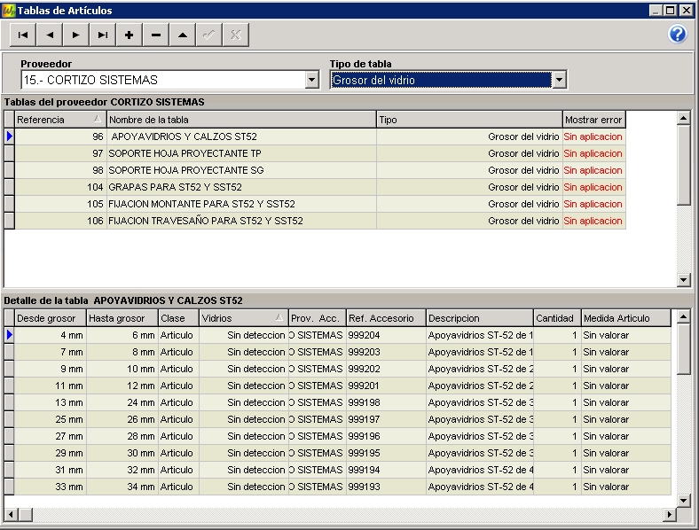Click the Cantidad column header
The width and height of the screenshot is (699, 530).
(557, 318)
